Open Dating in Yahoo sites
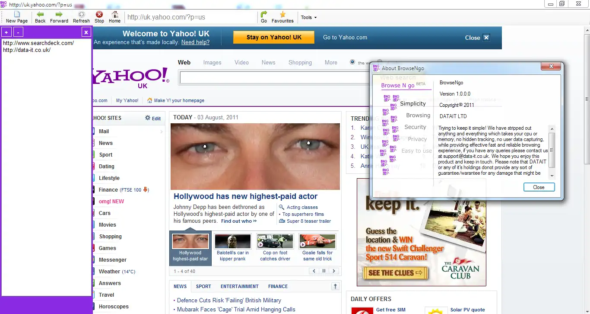 click(107, 167)
